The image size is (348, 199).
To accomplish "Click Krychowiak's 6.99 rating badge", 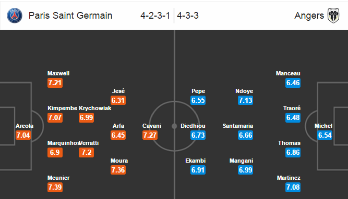I will 86,117.
